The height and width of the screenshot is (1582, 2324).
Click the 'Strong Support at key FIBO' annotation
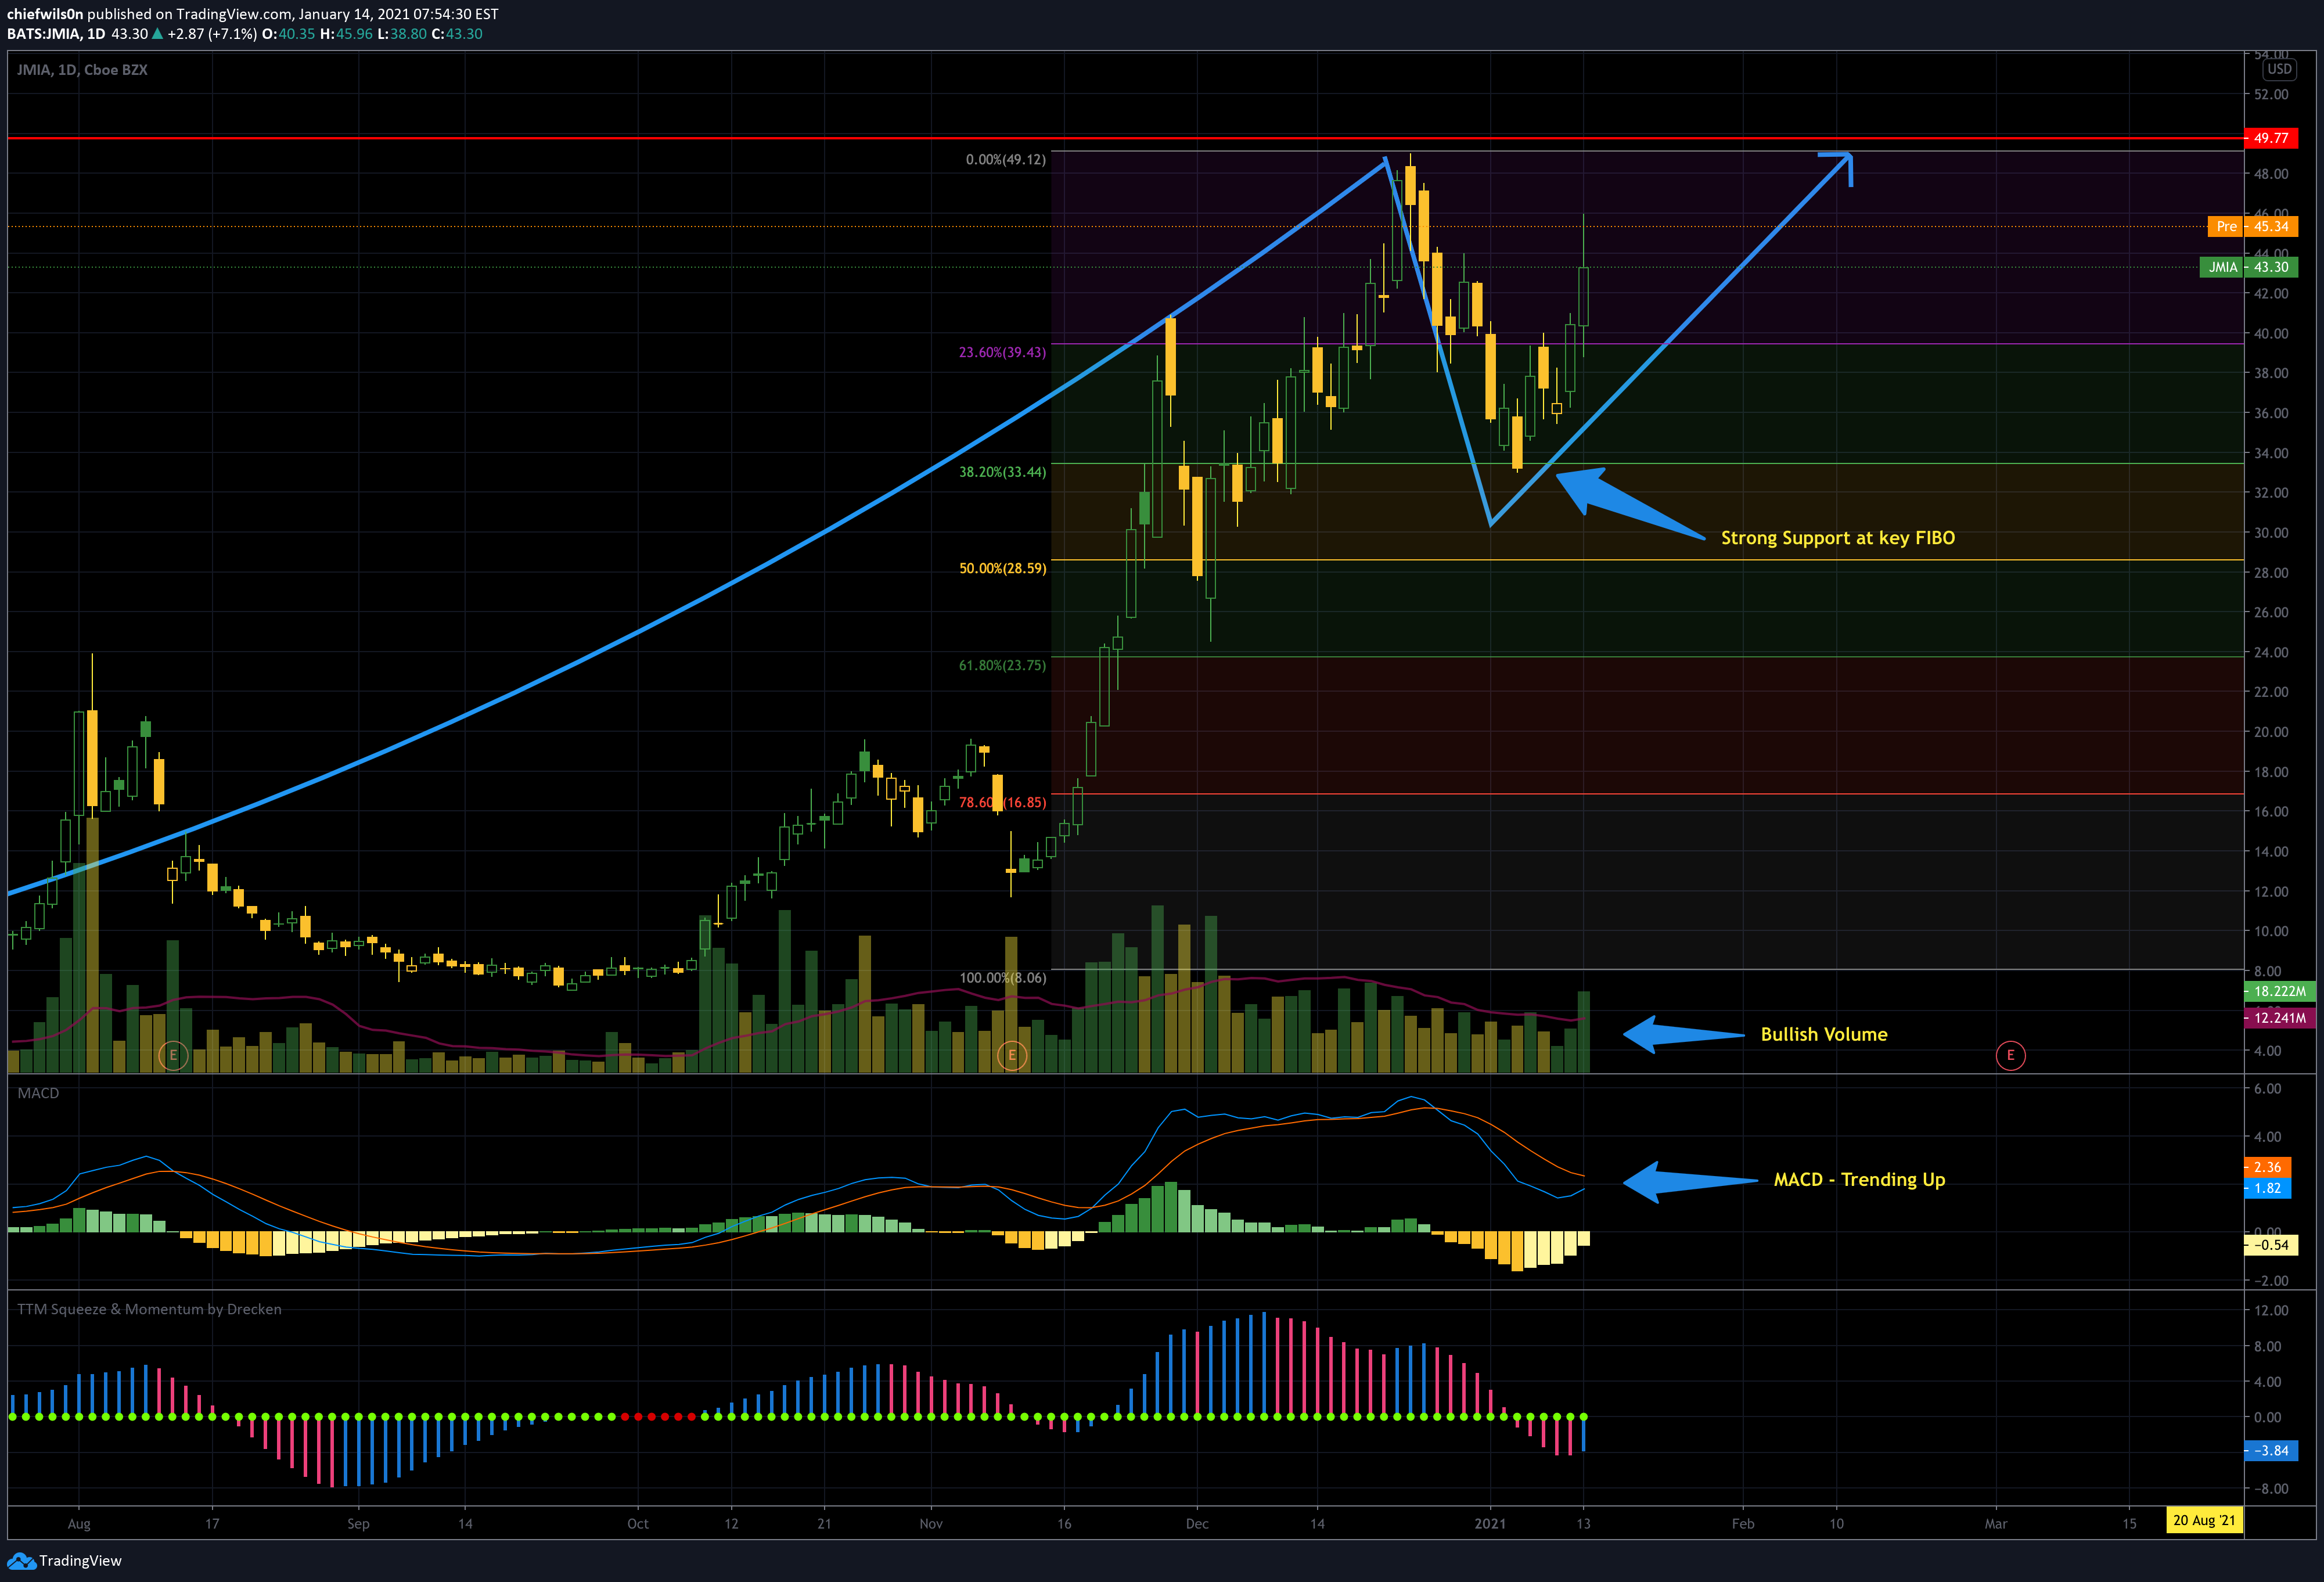pos(1838,538)
